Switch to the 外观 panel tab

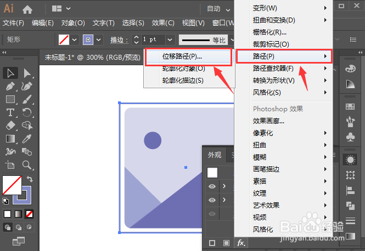pyautogui.click(x=215, y=155)
